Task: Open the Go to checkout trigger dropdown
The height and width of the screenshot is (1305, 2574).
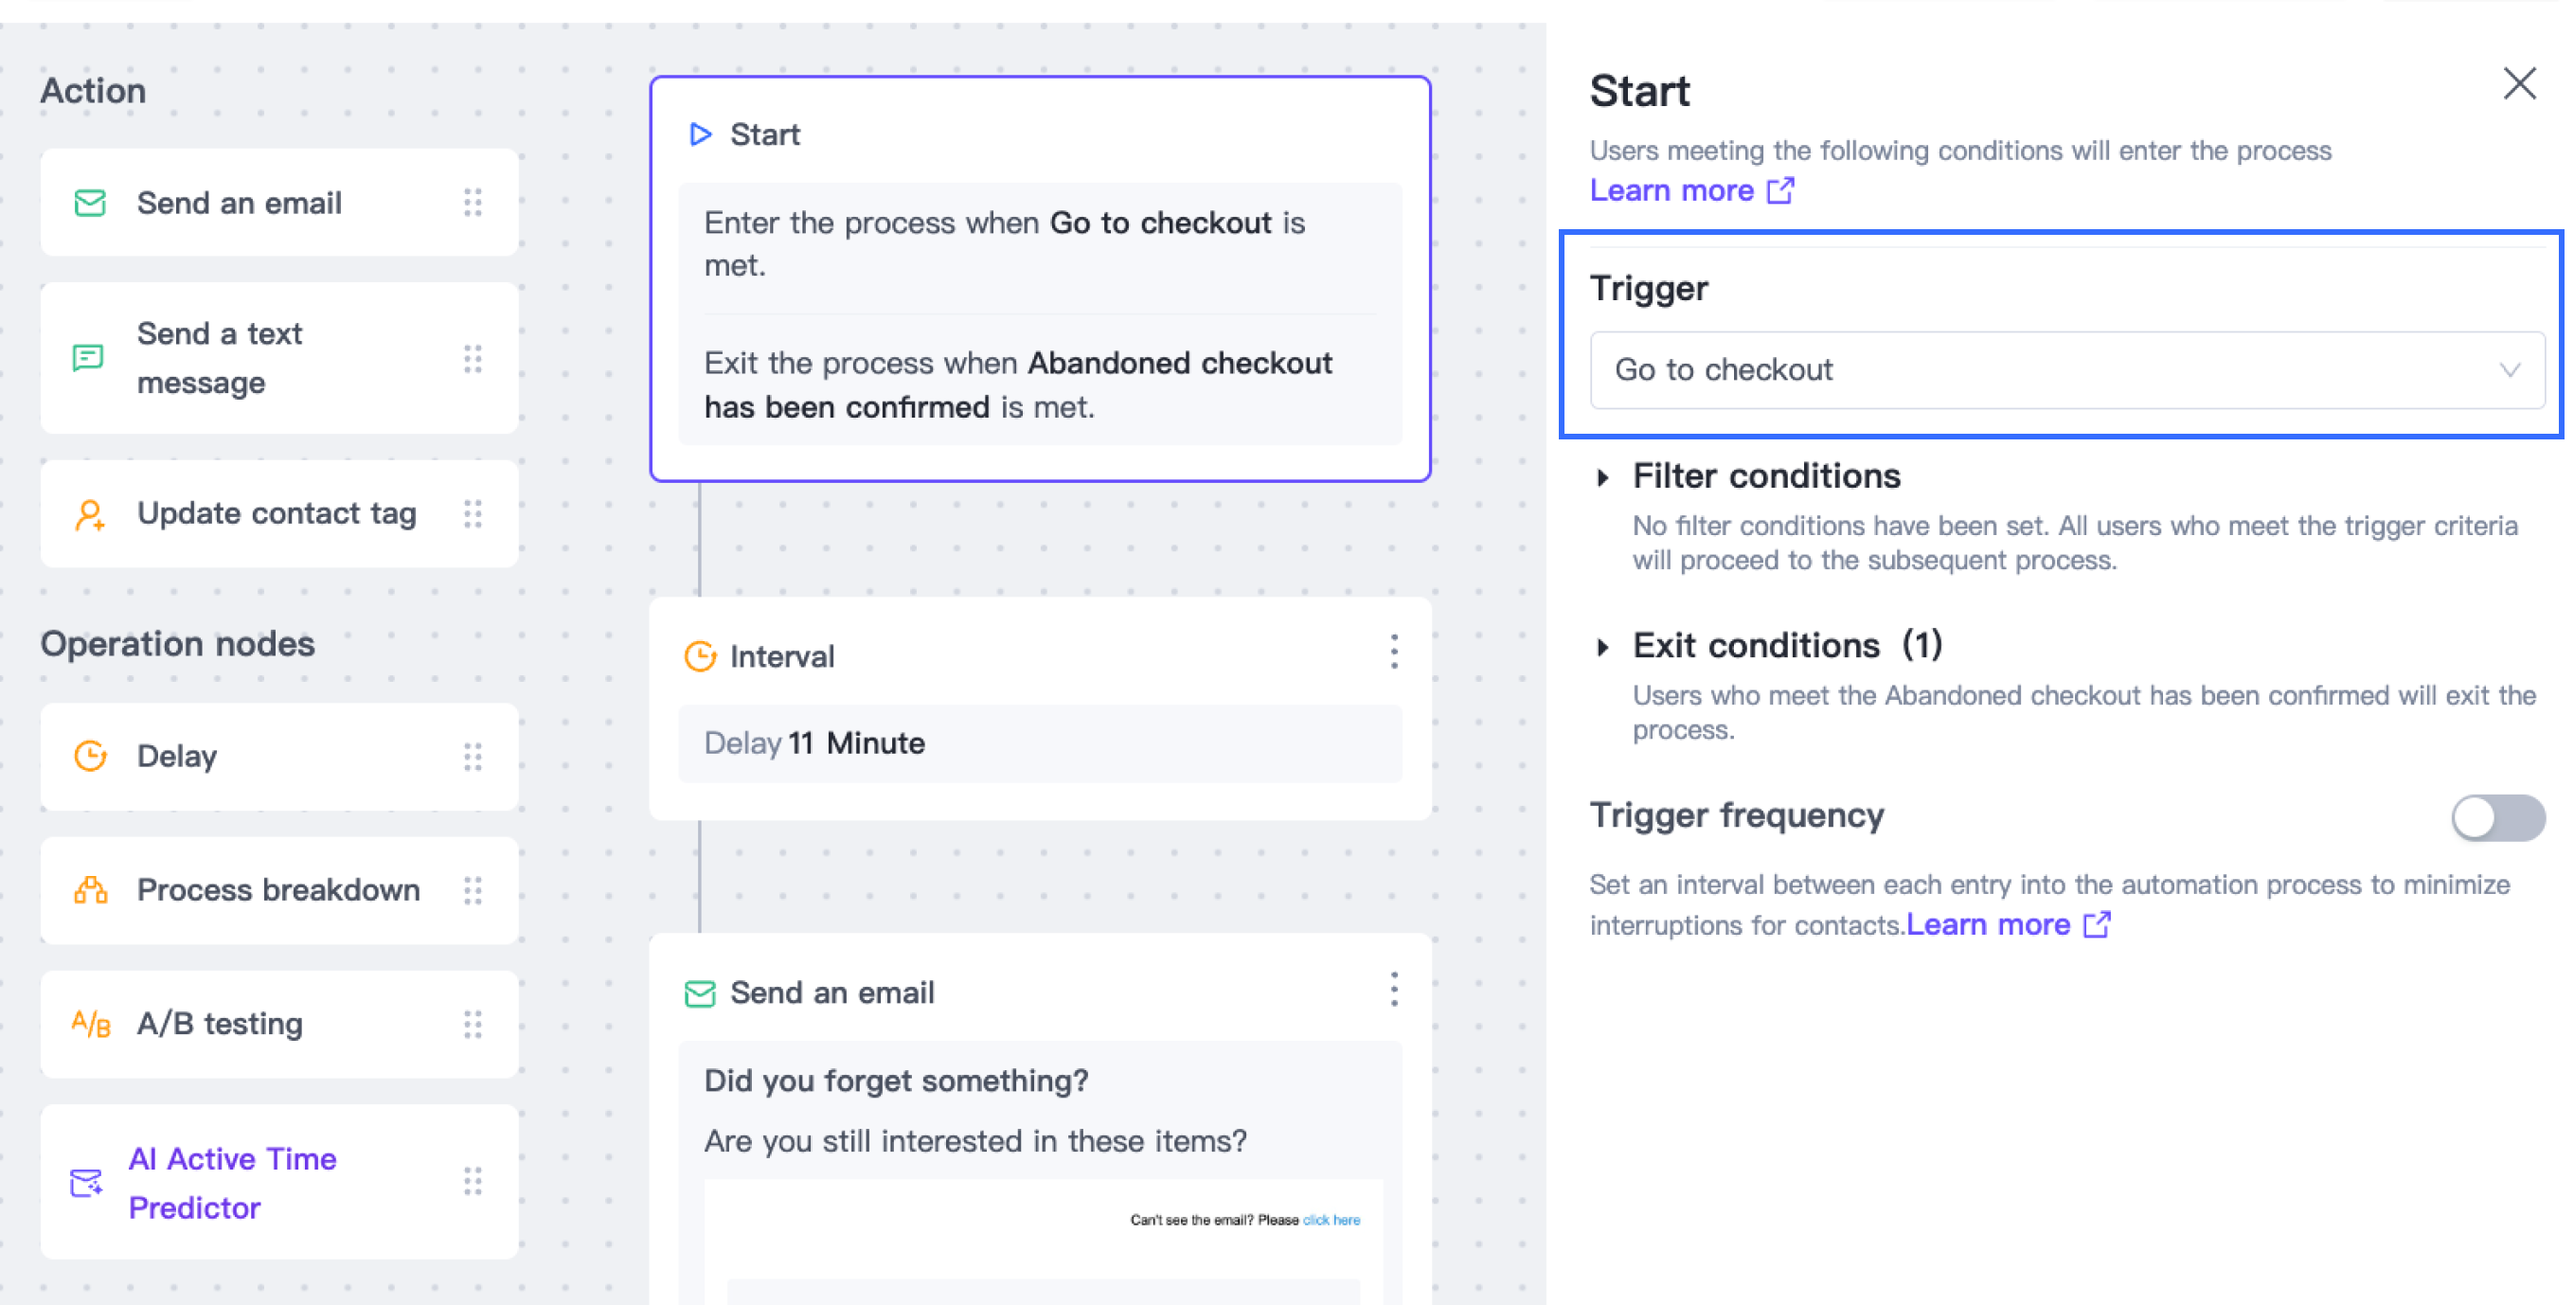Action: (x=2067, y=369)
